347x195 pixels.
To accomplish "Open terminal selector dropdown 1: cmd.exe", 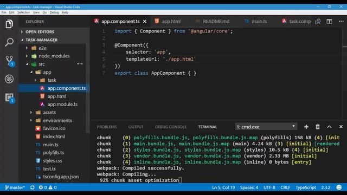I will [x=266, y=127].
